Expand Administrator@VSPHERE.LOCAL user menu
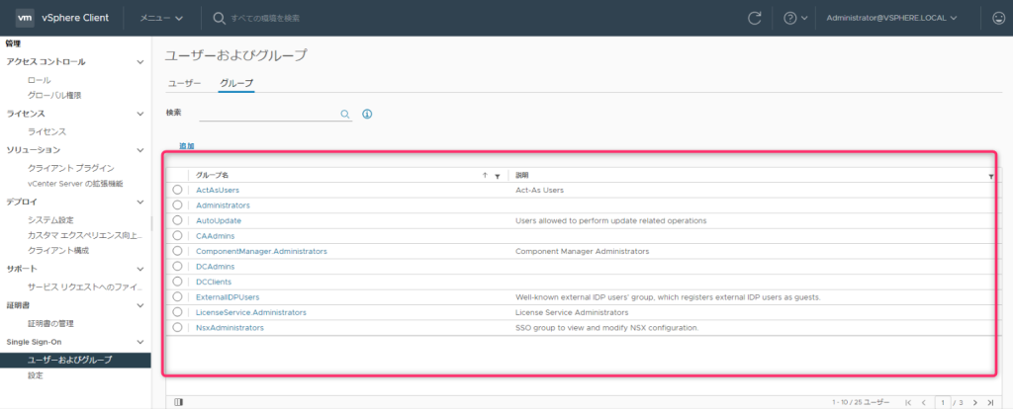 tap(890, 18)
